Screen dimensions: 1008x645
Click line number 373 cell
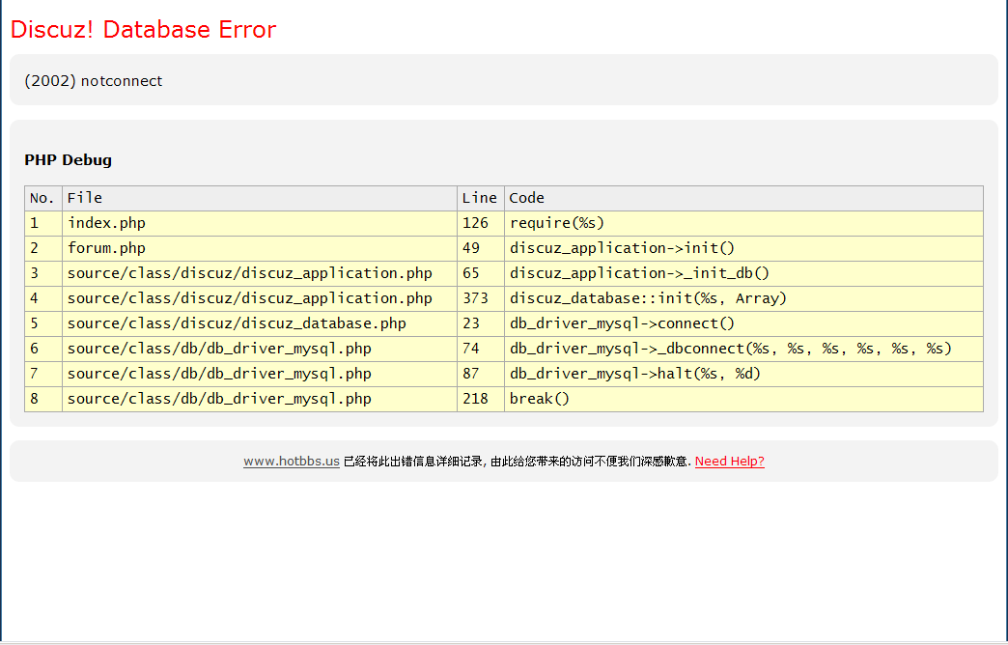pyautogui.click(x=480, y=298)
